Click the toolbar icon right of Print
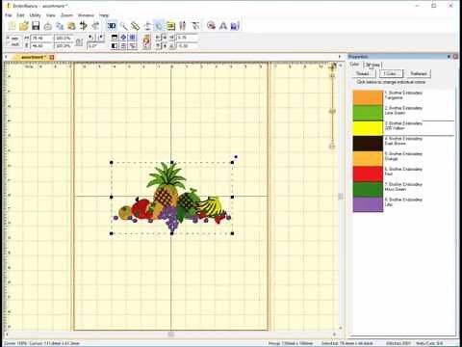 [60, 26]
